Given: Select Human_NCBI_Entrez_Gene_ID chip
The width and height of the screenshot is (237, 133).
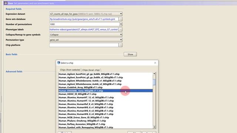Looking at the screenshot, I should [106, 117].
